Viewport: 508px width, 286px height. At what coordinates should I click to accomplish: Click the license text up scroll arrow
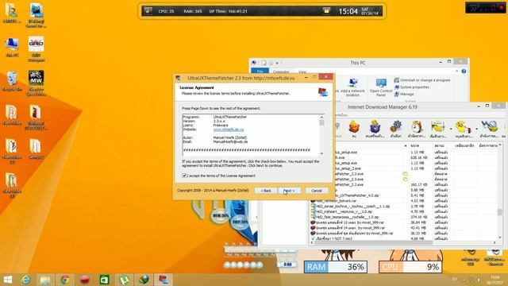321,117
